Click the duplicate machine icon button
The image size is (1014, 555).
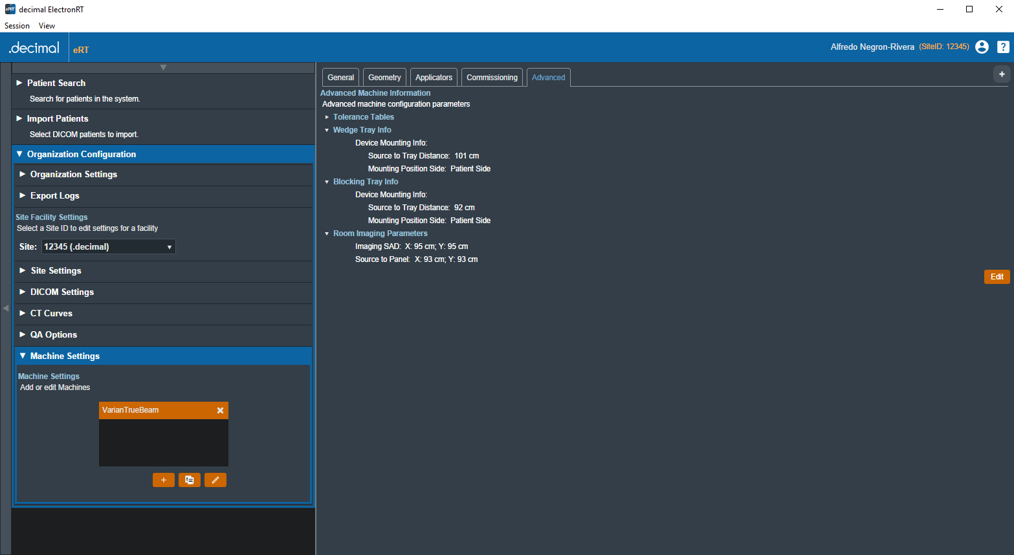(x=190, y=480)
